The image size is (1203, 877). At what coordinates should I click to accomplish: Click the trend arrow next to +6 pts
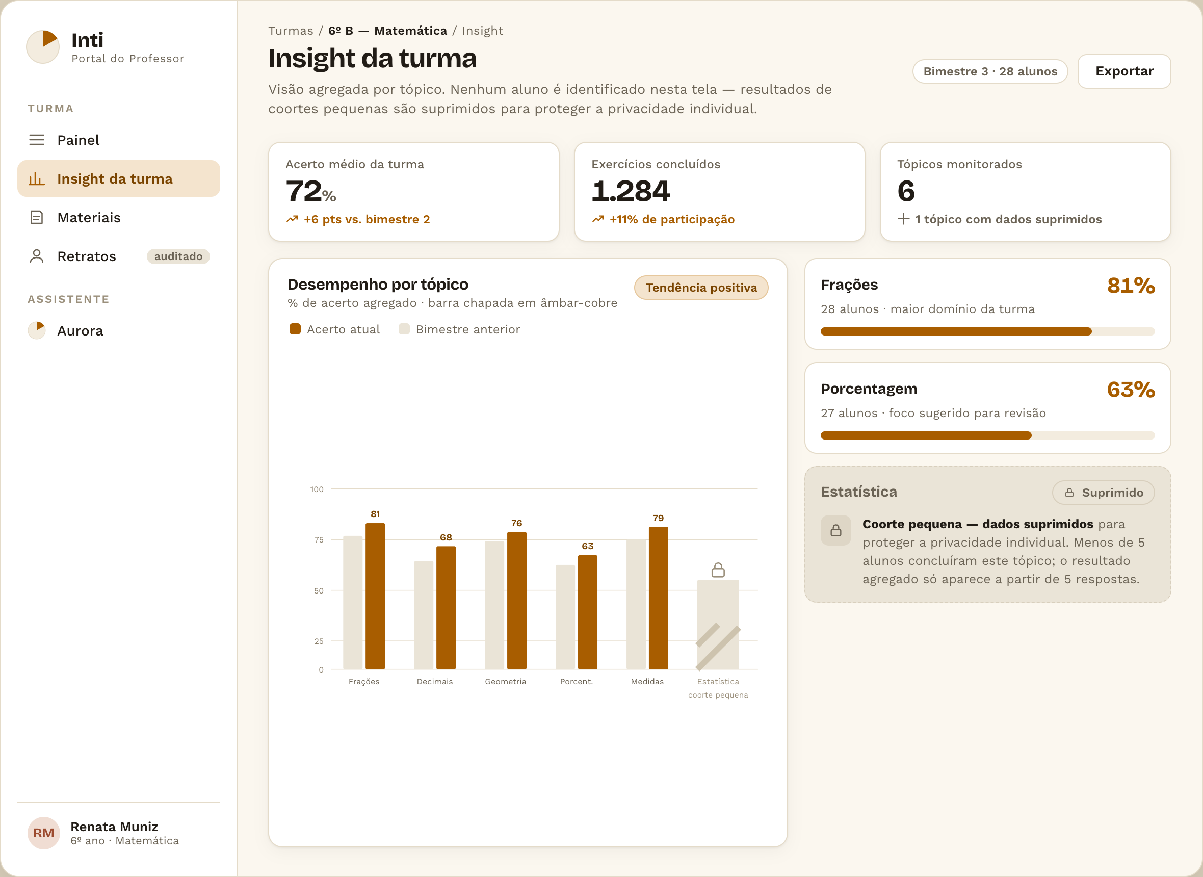(x=293, y=219)
